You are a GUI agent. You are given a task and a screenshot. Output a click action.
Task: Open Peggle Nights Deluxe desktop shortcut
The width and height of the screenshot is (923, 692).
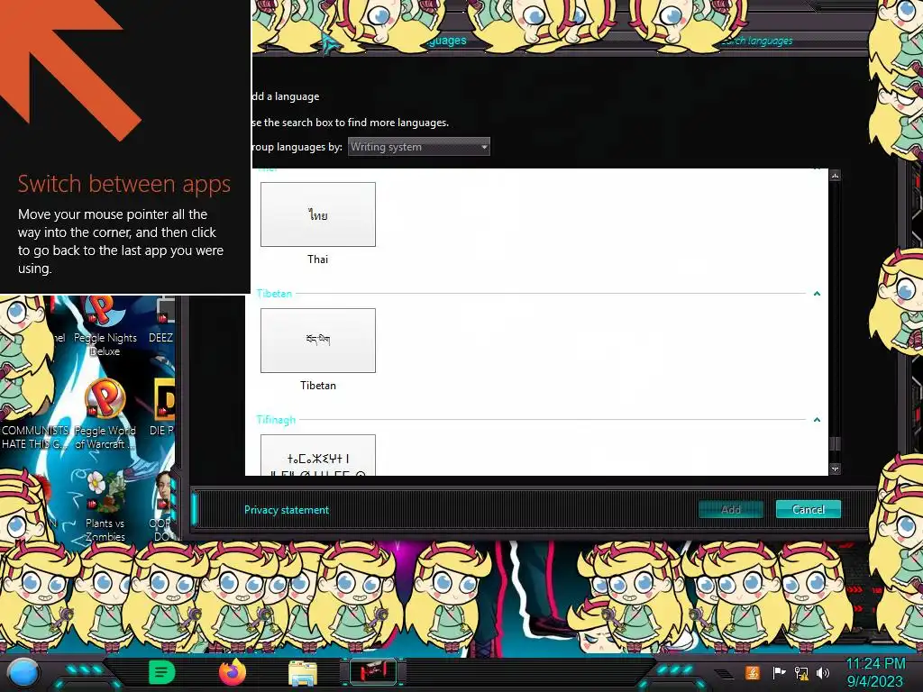click(105, 327)
